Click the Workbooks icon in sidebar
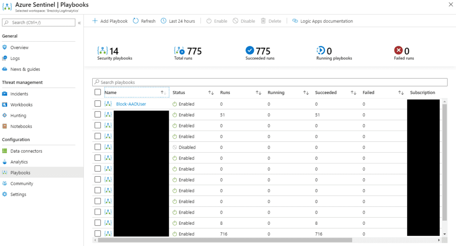The width and height of the screenshot is (456, 246). click(4, 104)
